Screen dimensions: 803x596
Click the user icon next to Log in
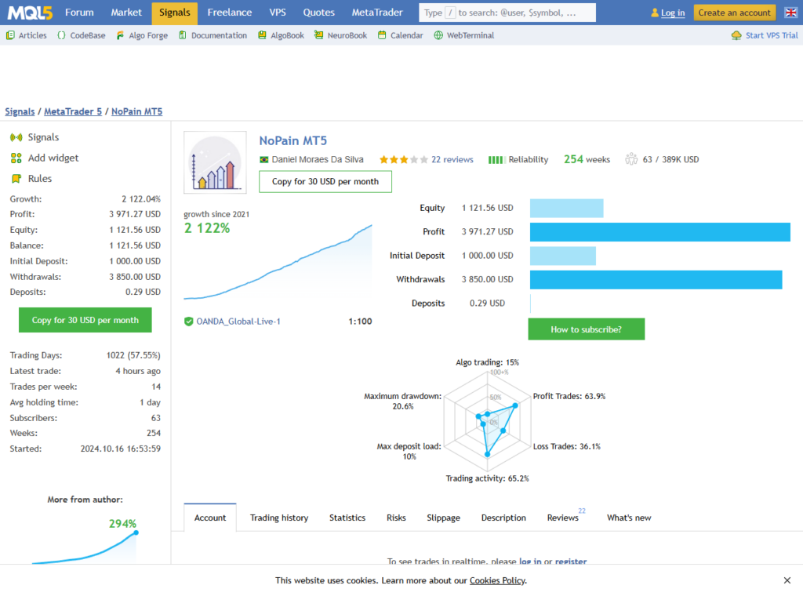655,13
